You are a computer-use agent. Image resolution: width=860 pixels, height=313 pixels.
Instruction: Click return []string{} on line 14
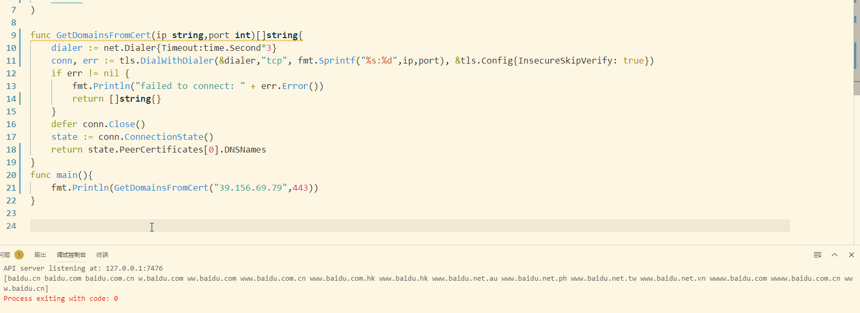[x=117, y=99]
